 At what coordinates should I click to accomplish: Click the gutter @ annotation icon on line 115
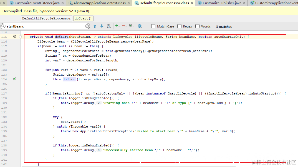pos(15,36)
